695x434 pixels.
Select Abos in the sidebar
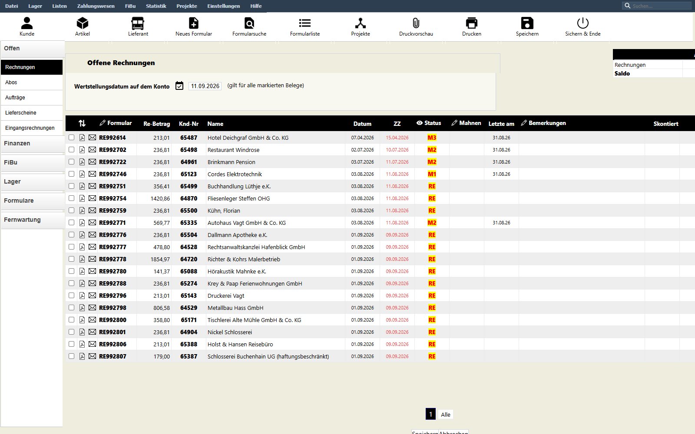pyautogui.click(x=32, y=82)
